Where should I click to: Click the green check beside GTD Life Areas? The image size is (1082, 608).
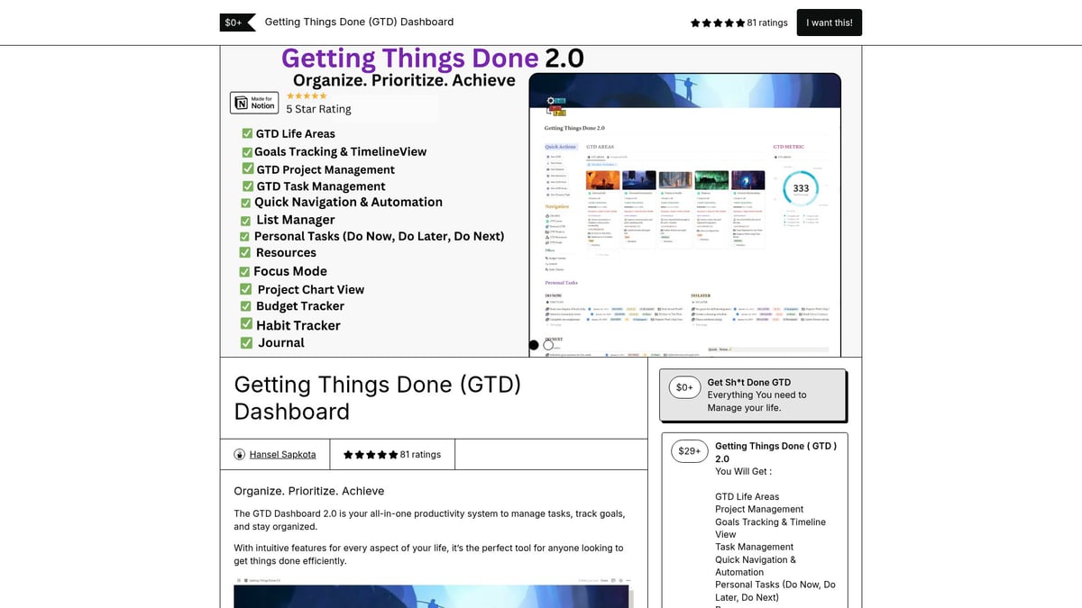(x=246, y=132)
